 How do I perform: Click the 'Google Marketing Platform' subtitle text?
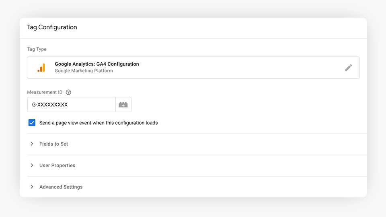click(84, 71)
